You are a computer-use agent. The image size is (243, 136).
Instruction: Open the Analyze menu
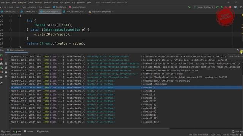tap(38, 3)
